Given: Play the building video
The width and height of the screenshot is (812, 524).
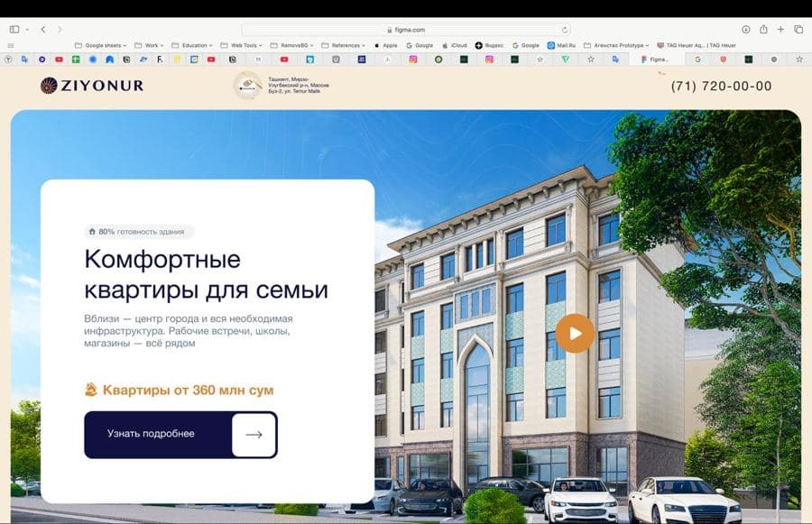Looking at the screenshot, I should point(575,334).
